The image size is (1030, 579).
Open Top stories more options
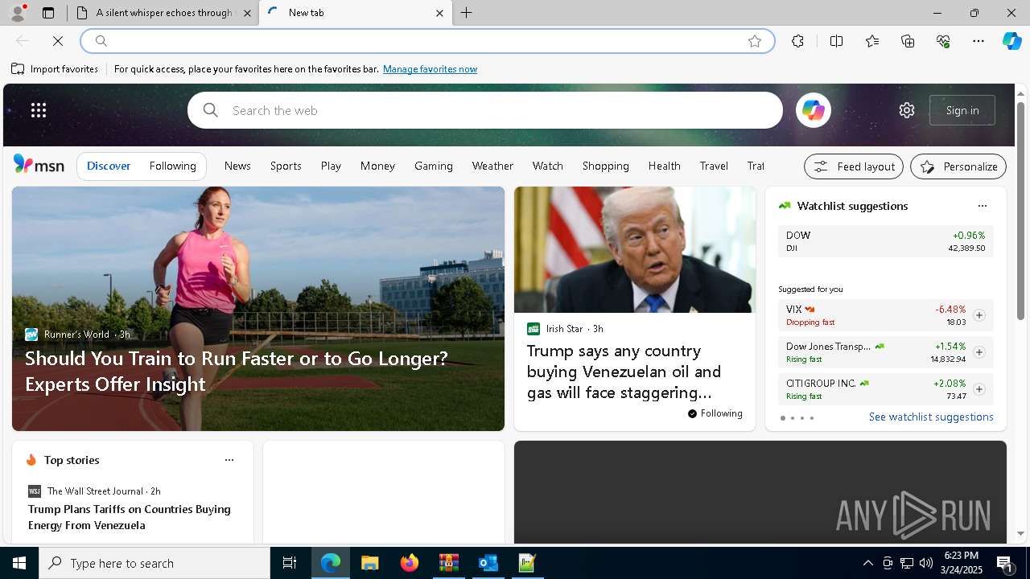coord(229,460)
